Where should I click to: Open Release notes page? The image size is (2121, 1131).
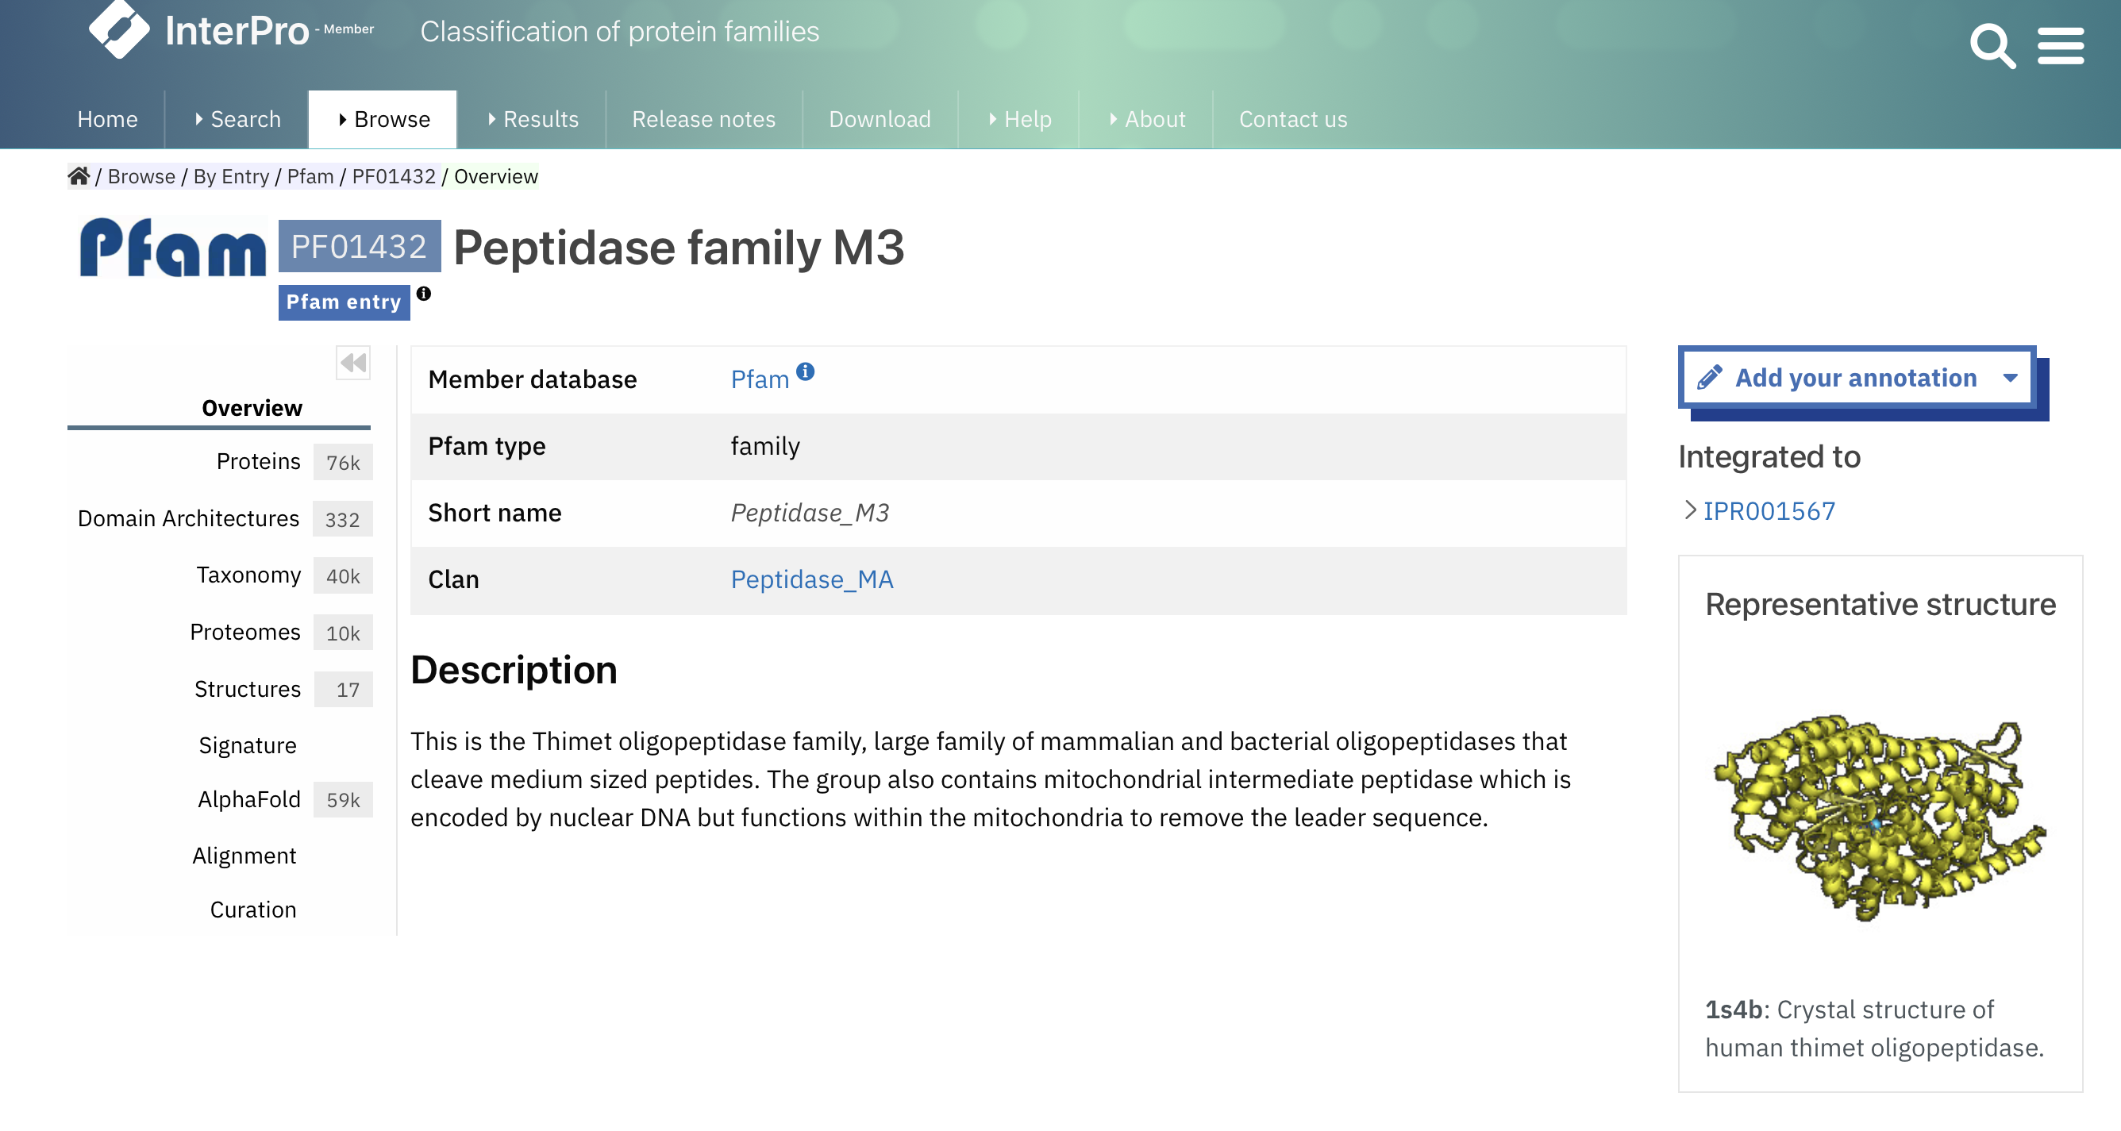point(704,119)
